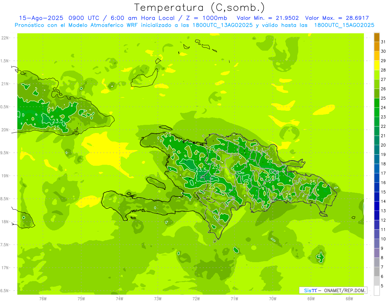The image size is (392, 303).
Task: Click the orange swatch between 29 and 30
Action: [x=377, y=56]
